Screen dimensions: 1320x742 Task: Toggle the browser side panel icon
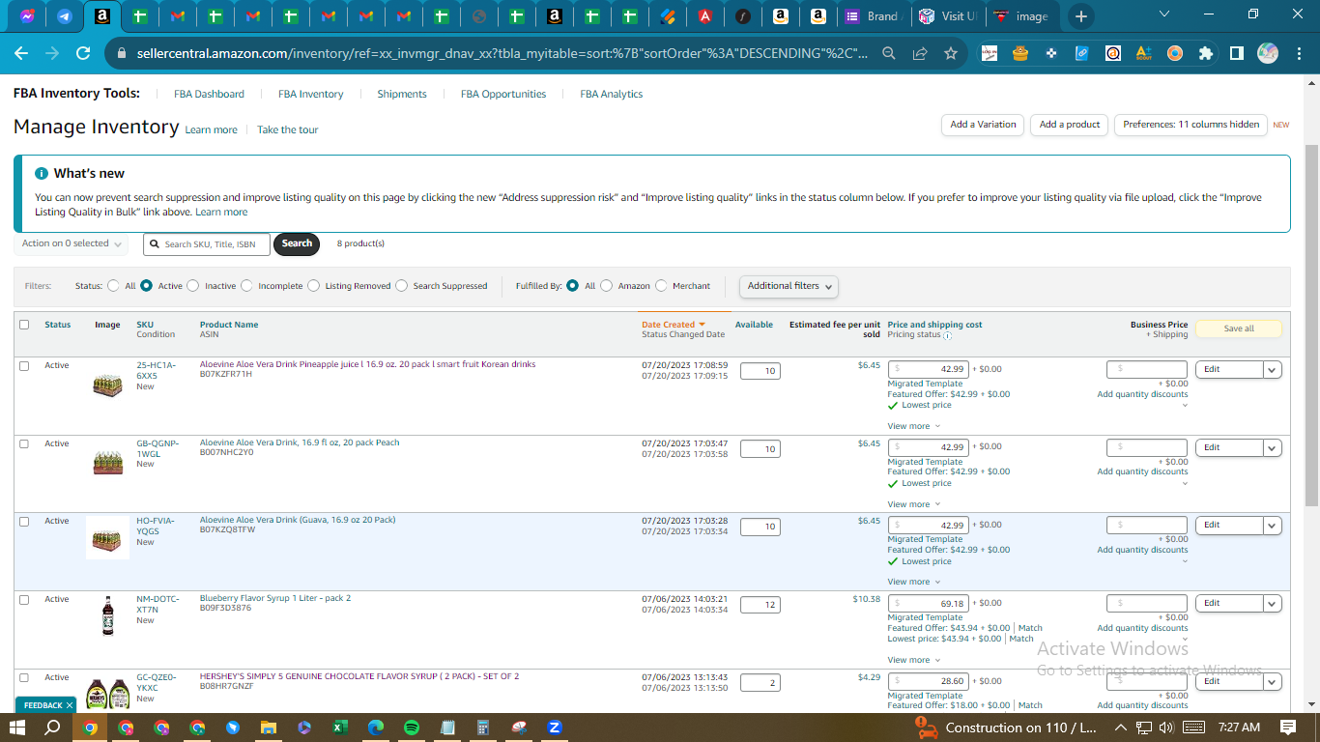pyautogui.click(x=1236, y=54)
